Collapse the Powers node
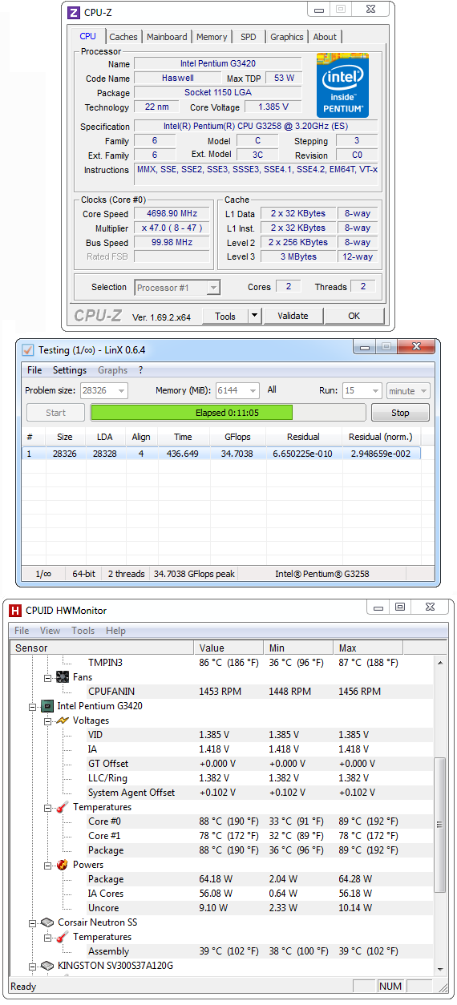This screenshot has width=457, height=1005. 47,865
